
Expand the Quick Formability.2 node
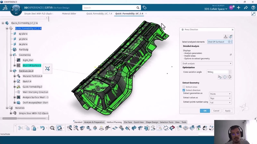14,87
